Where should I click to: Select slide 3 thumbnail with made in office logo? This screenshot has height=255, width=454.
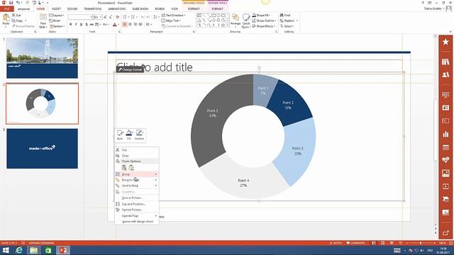click(43, 149)
